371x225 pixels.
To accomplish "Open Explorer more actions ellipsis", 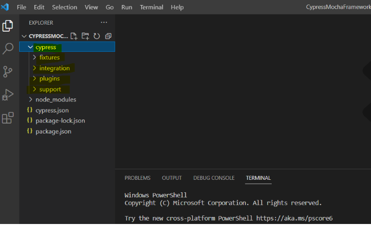I will 104,23.
